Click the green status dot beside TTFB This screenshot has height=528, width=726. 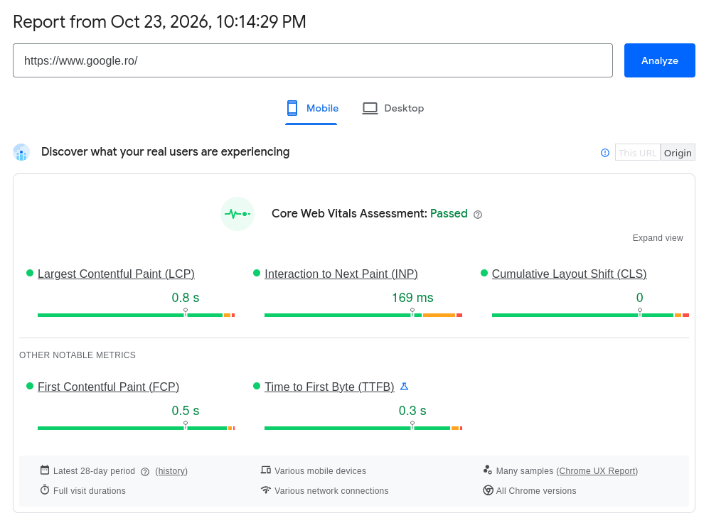click(257, 386)
